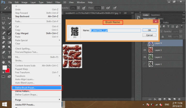This screenshot has width=186, height=108.
Task: Open the layer Fill dropdown
Action: (x=181, y=37)
